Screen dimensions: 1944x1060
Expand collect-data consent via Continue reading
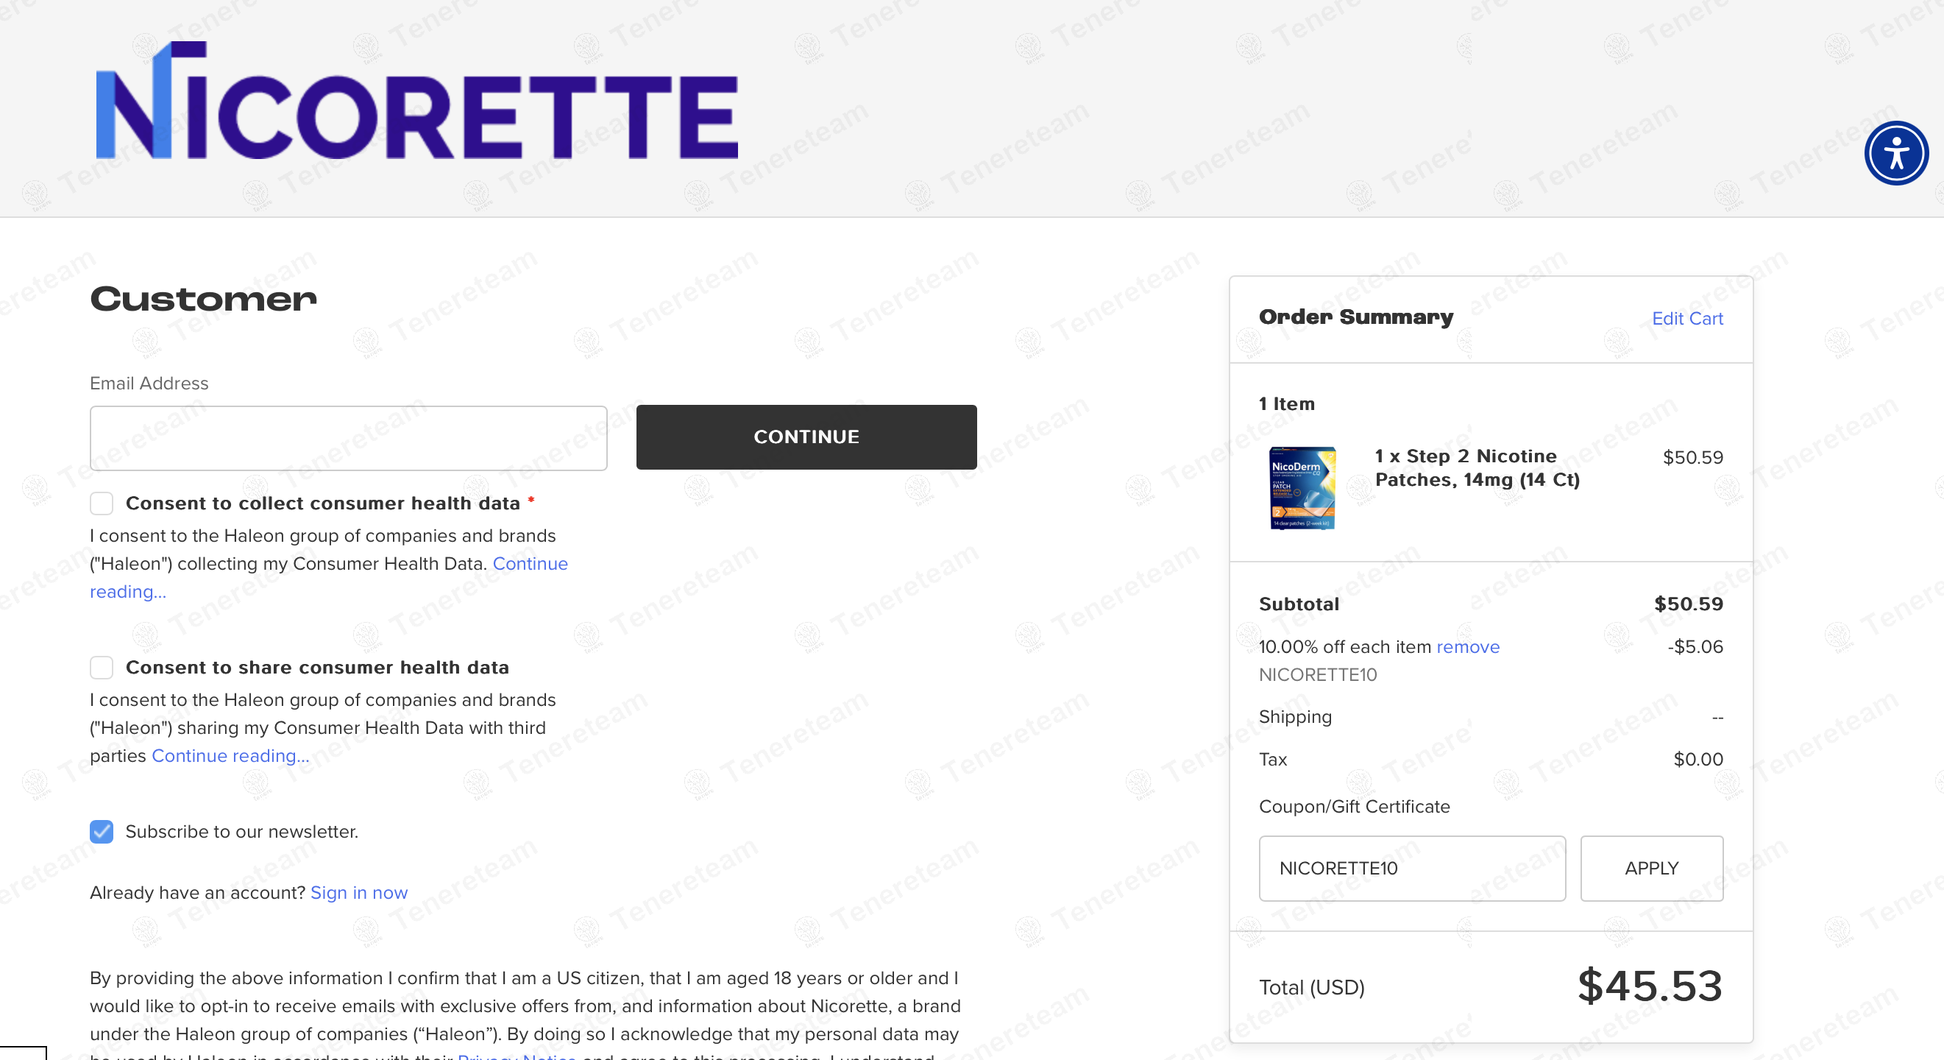[x=530, y=564]
